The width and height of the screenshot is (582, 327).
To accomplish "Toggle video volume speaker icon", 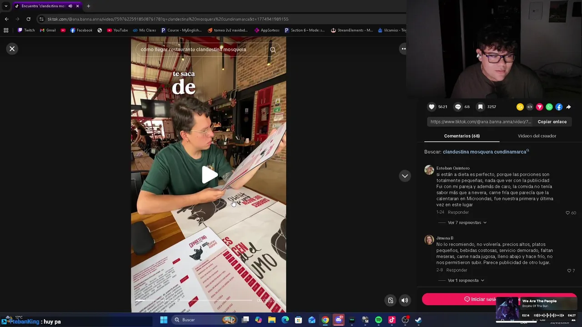I will click(x=404, y=300).
